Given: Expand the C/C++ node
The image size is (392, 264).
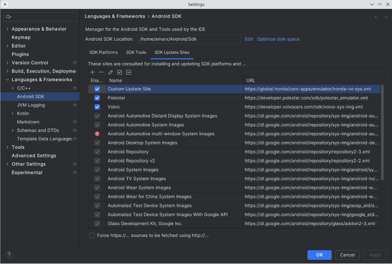Looking at the screenshot, I should tap(13, 88).
